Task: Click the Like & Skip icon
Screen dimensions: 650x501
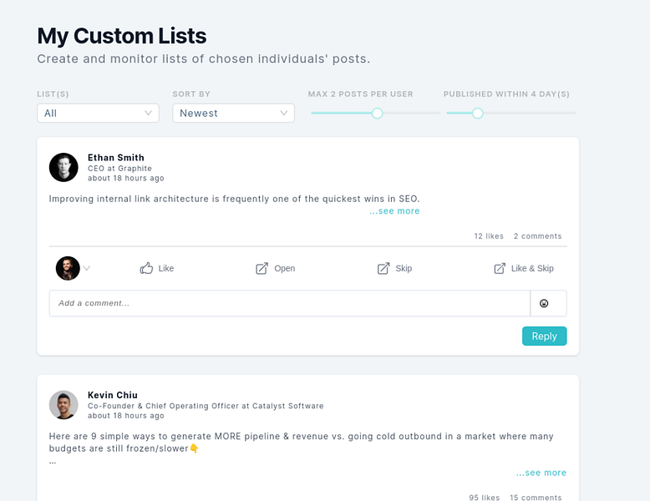Action: [500, 268]
